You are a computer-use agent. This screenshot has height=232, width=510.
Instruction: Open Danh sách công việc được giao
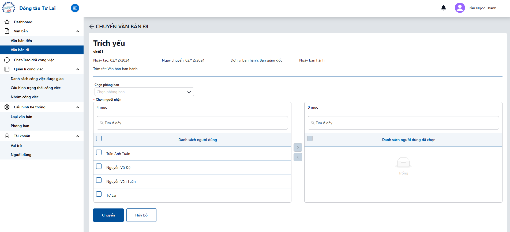42,79
